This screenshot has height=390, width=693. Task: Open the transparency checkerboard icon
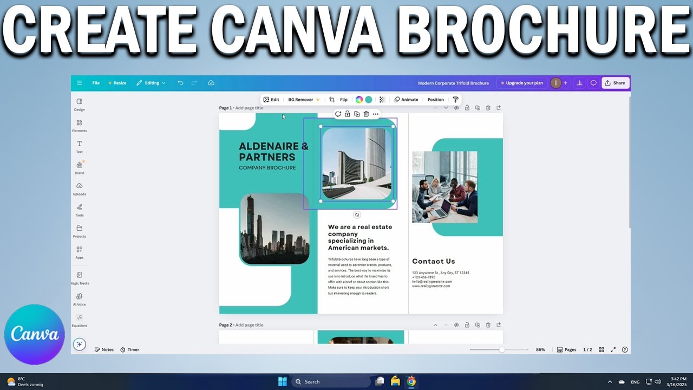tap(382, 100)
